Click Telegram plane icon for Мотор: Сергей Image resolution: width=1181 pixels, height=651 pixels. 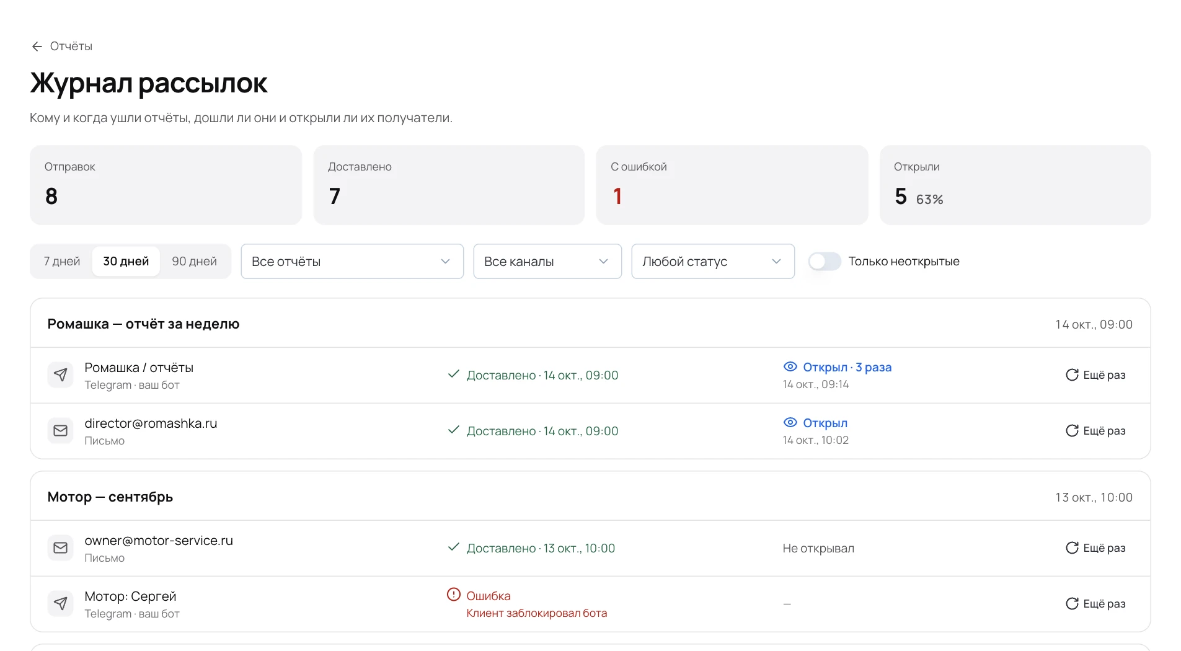[60, 604]
